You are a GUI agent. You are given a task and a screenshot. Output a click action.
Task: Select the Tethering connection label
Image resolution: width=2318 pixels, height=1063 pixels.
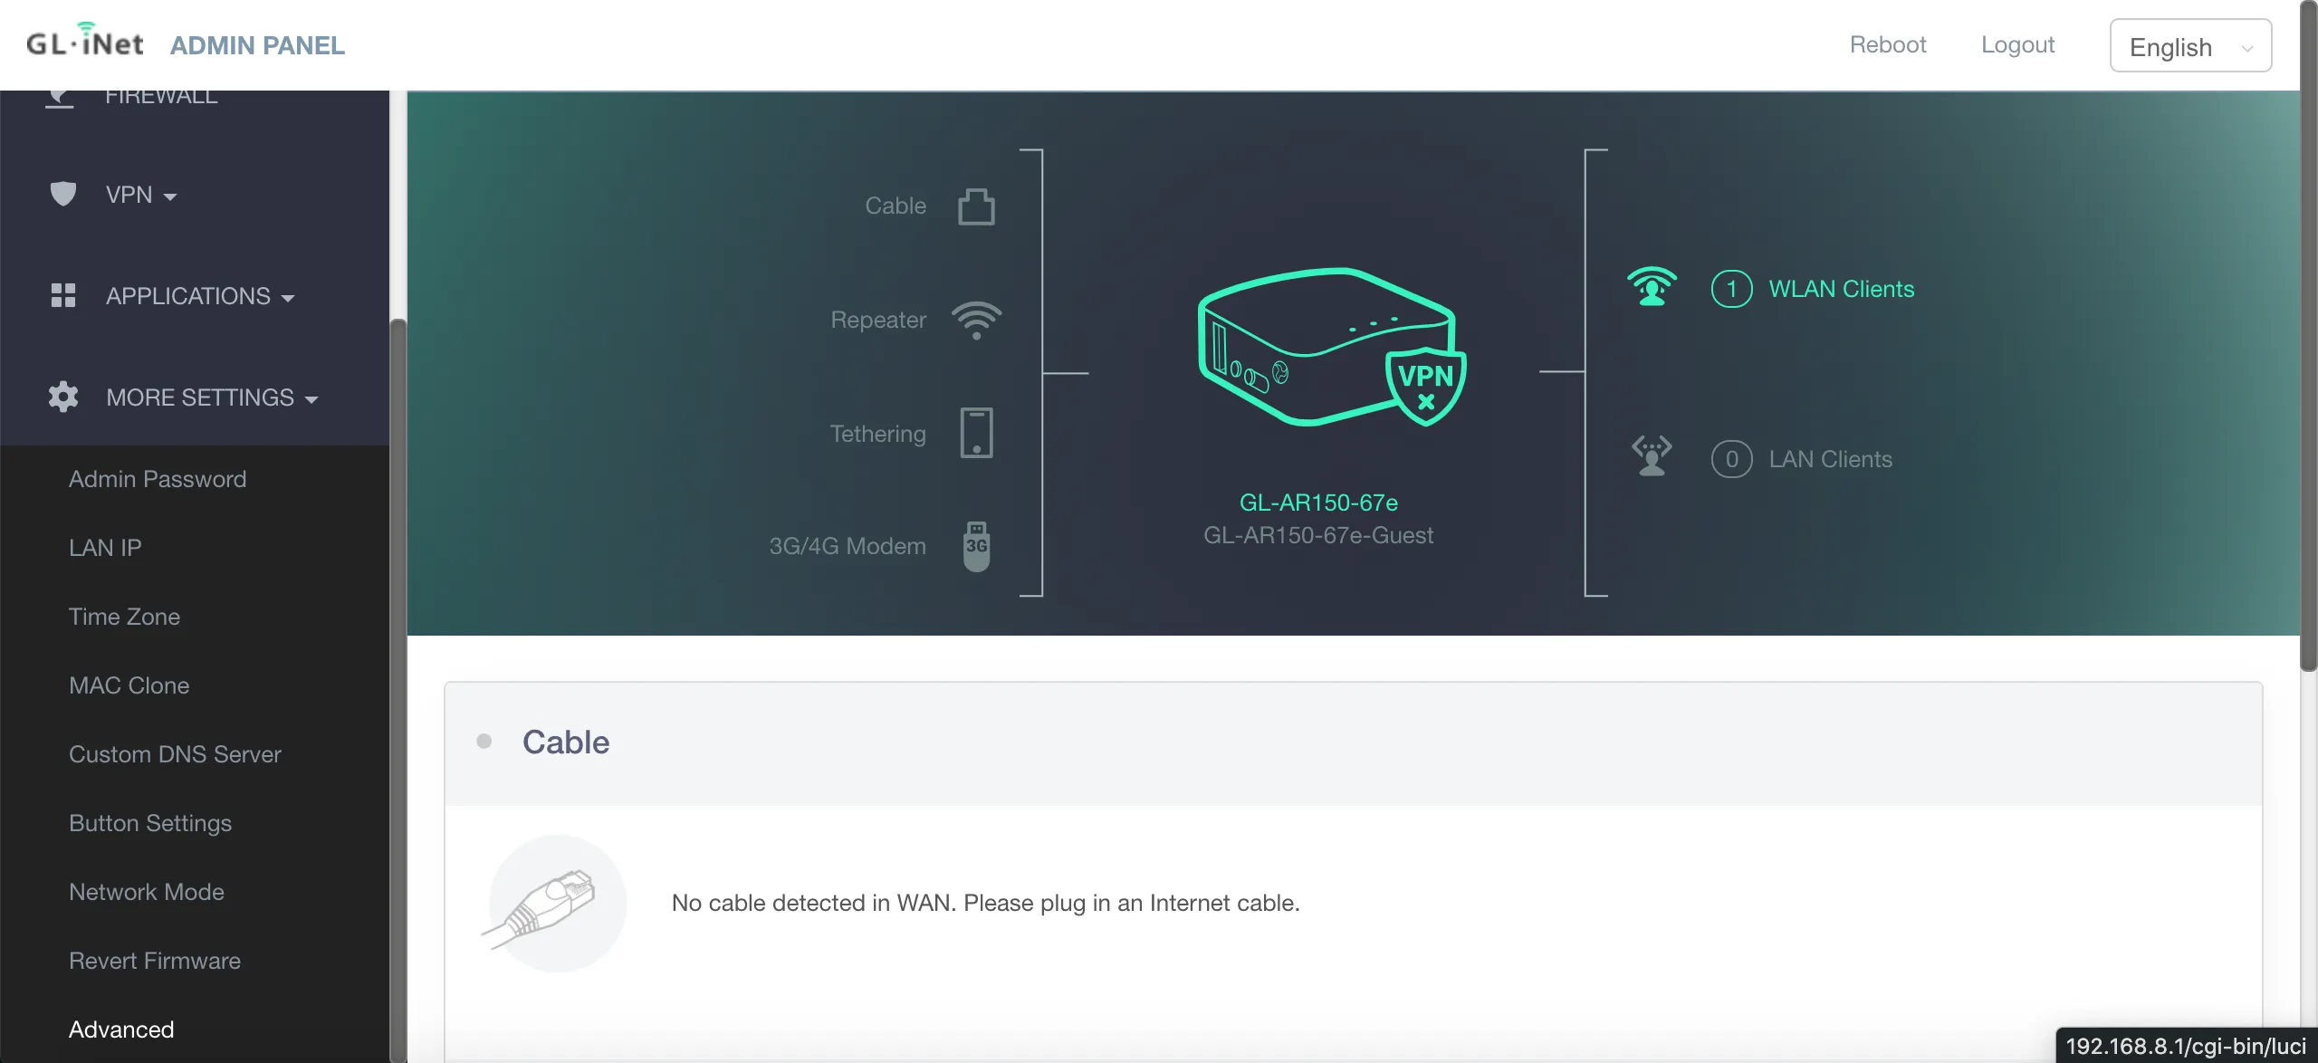pos(878,434)
